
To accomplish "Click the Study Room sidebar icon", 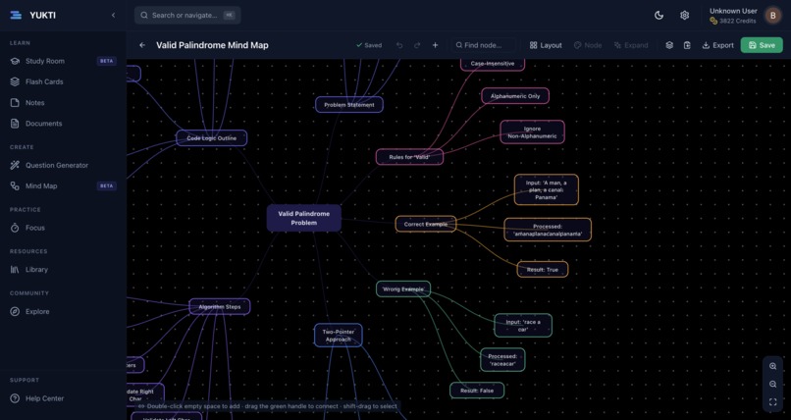I will click(15, 61).
